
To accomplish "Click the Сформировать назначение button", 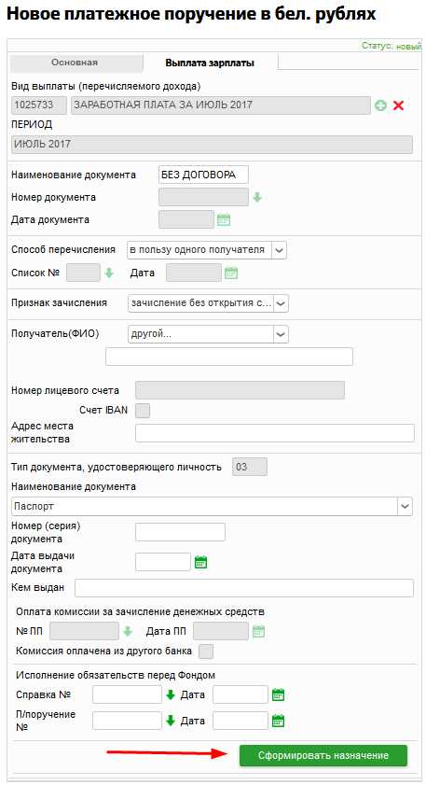I will [x=323, y=755].
